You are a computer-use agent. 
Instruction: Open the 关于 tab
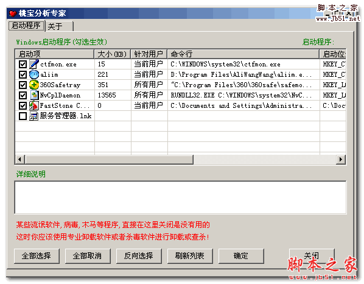click(x=59, y=26)
